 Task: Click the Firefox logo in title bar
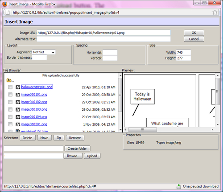(x=5, y=4)
